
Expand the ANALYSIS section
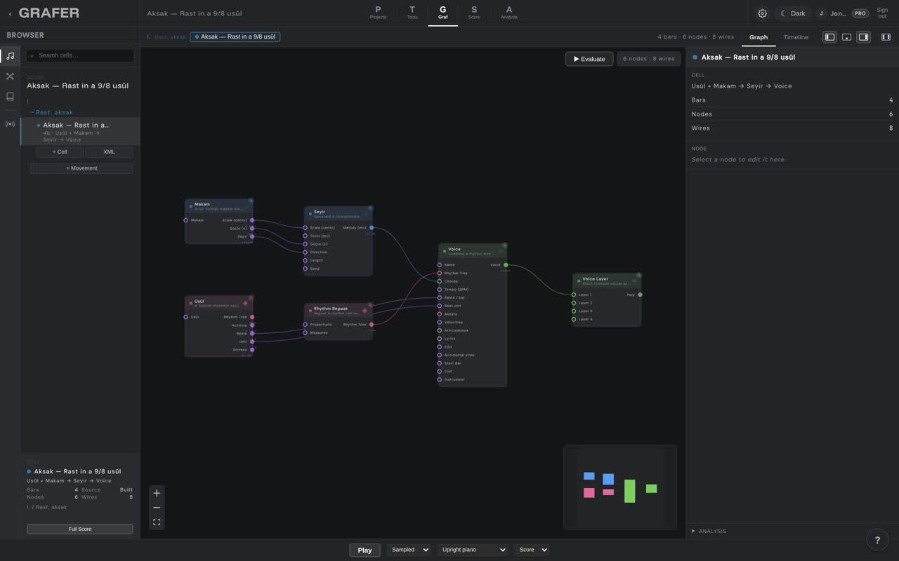(x=709, y=531)
